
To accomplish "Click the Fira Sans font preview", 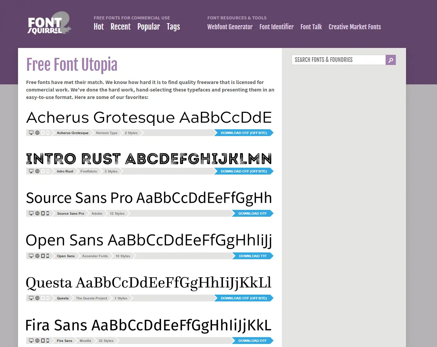I will [x=149, y=326].
